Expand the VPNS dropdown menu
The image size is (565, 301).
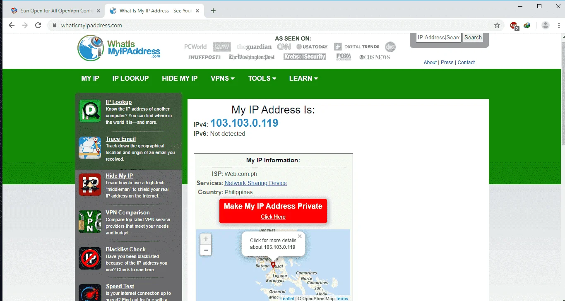tap(223, 78)
